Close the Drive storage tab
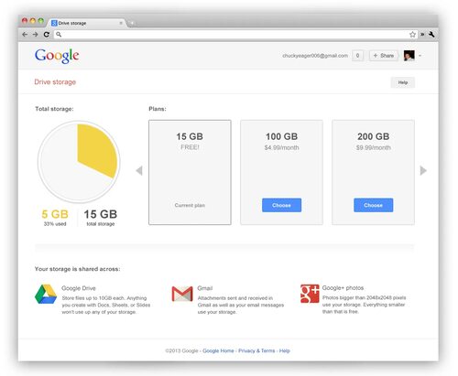The width and height of the screenshot is (458, 376). tap(121, 23)
